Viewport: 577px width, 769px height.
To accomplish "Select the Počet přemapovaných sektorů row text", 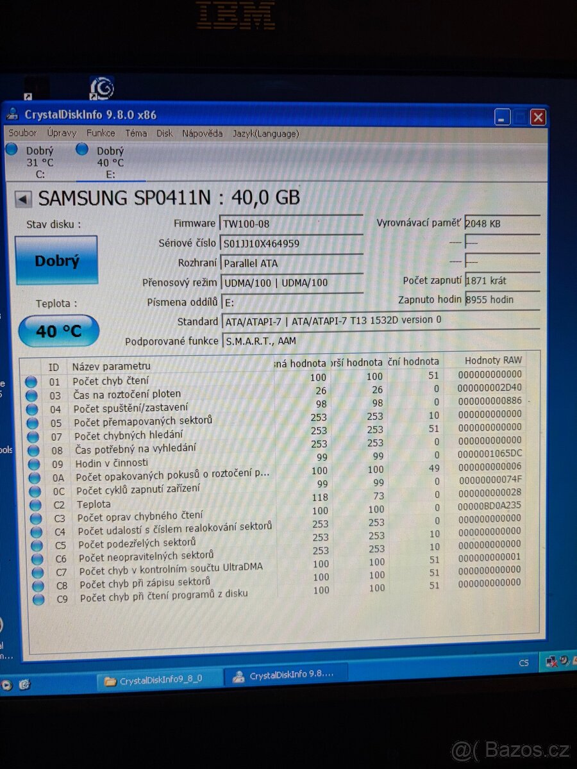I will pos(142,422).
